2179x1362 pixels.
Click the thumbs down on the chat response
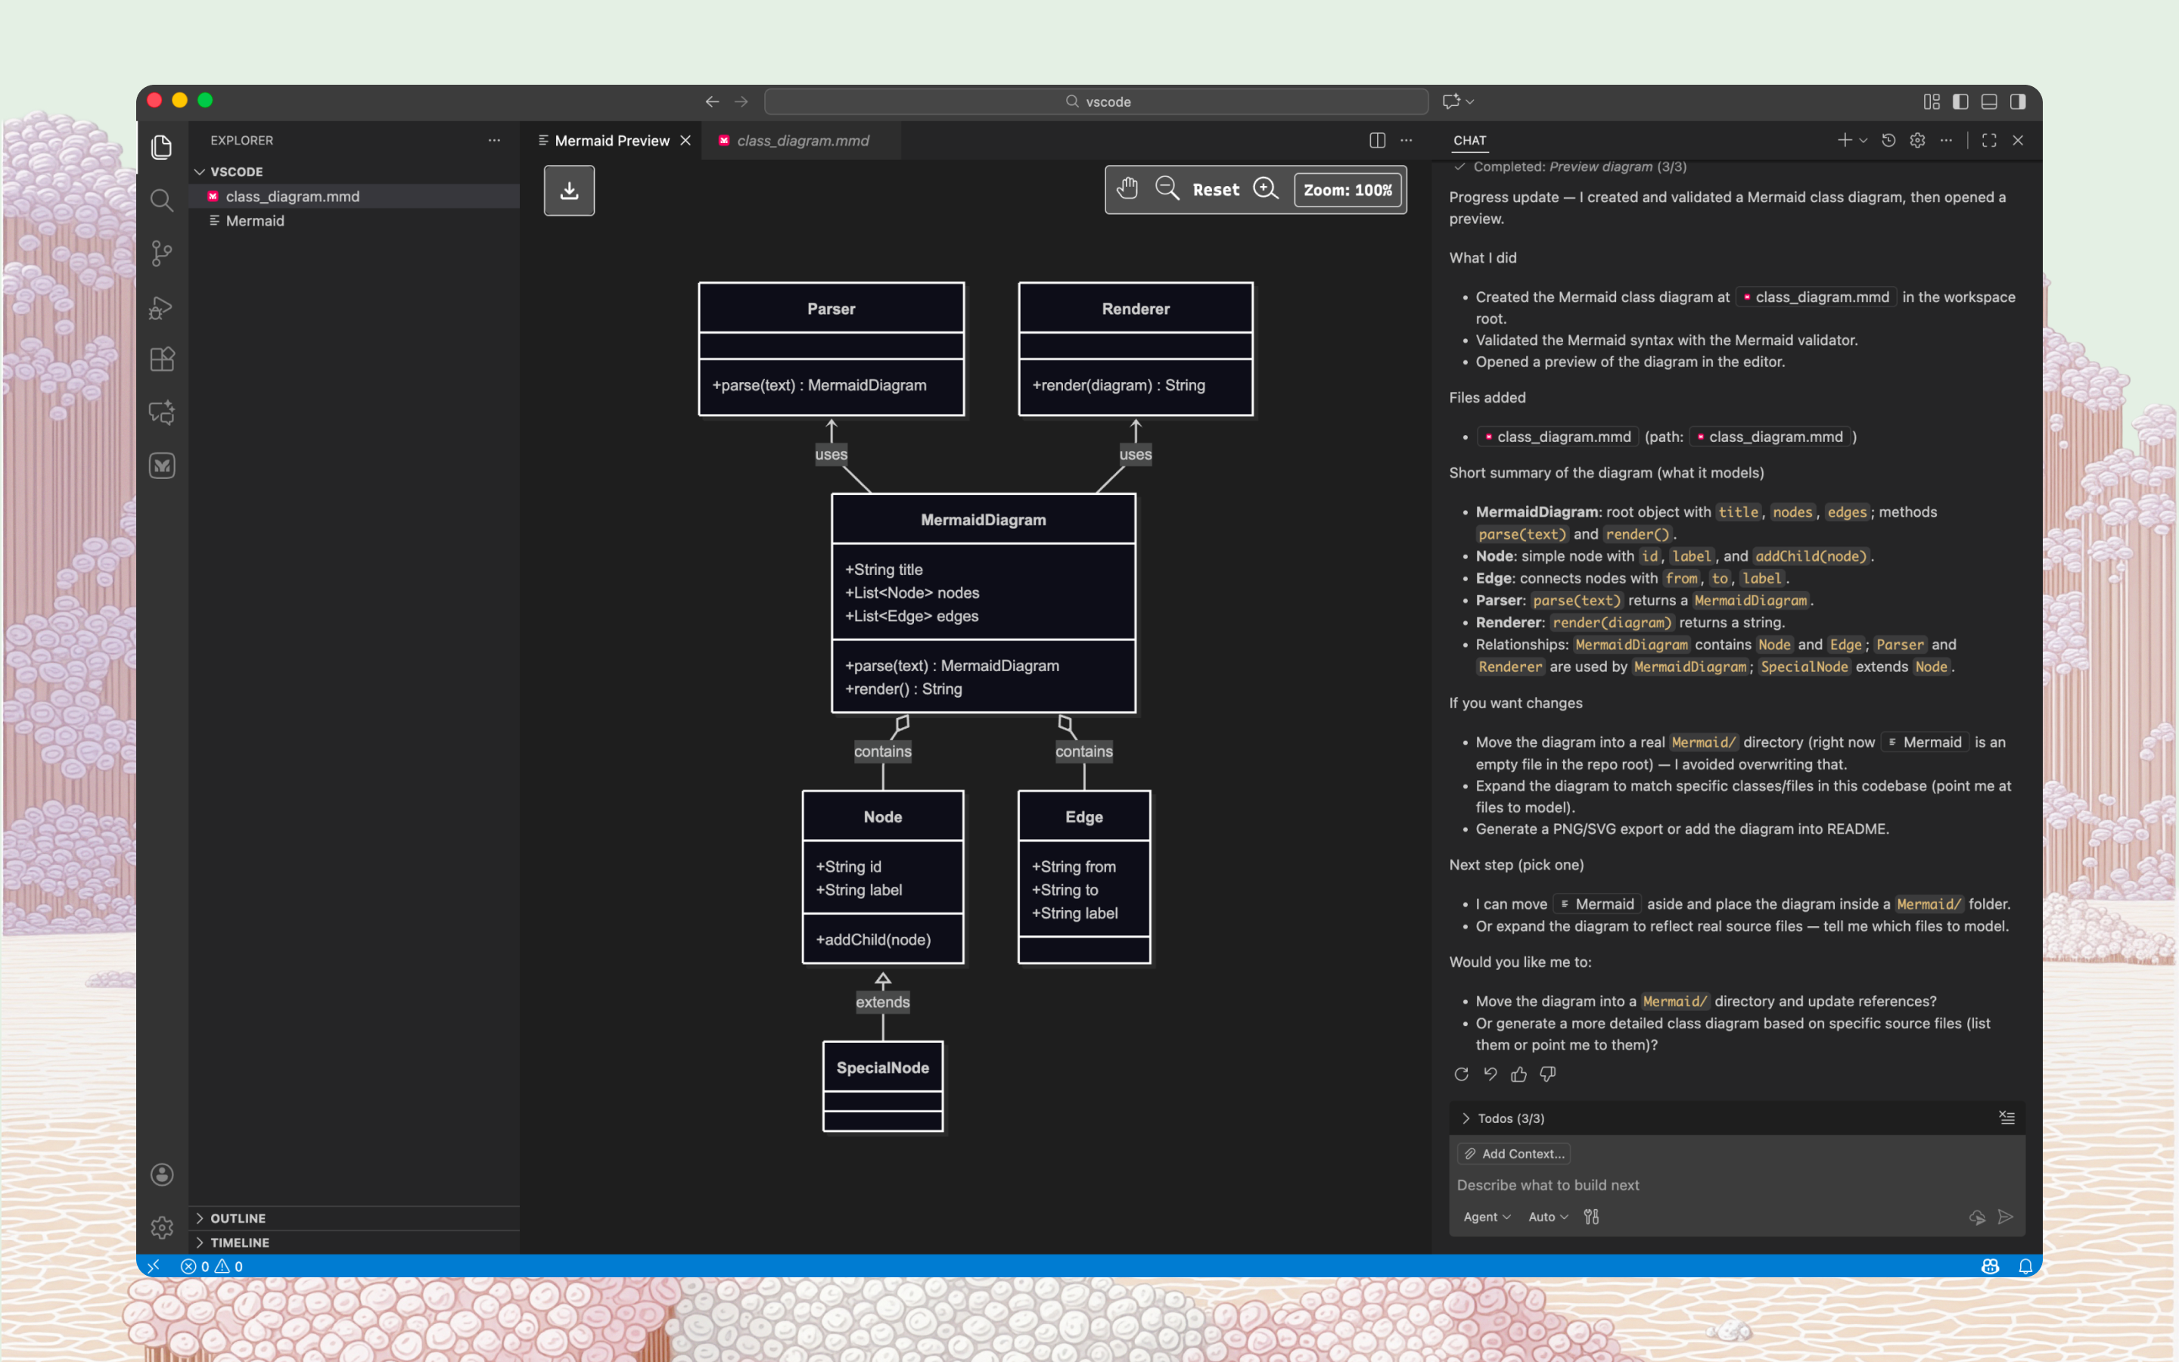1548,1074
